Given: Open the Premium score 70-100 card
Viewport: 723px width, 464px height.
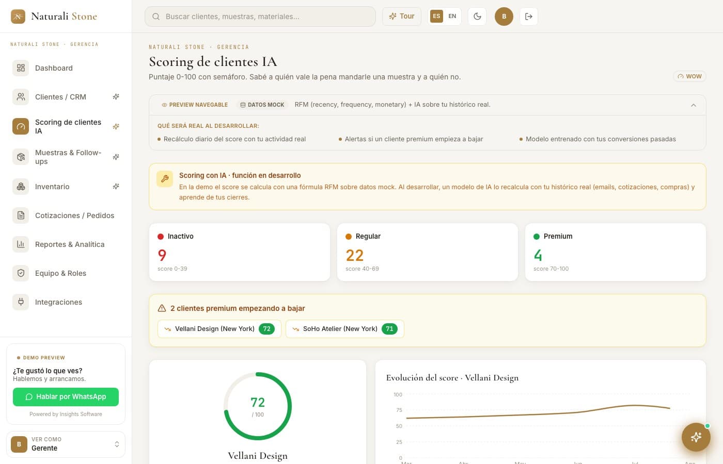Looking at the screenshot, I should click(x=616, y=252).
